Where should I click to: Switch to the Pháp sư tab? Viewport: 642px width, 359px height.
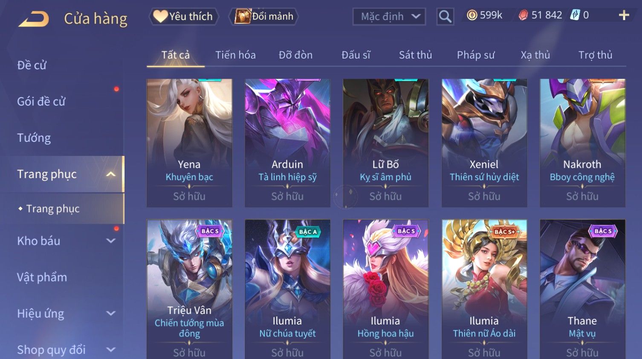click(x=476, y=55)
